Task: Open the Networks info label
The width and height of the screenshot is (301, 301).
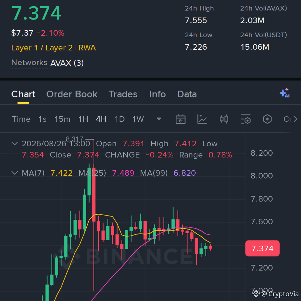Action: [x=29, y=63]
